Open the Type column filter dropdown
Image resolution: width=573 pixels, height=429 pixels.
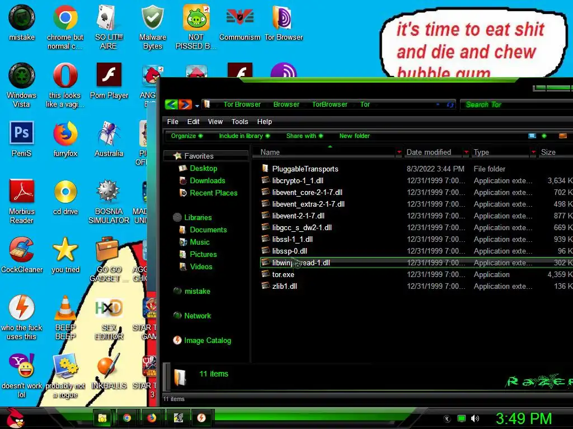[533, 152]
